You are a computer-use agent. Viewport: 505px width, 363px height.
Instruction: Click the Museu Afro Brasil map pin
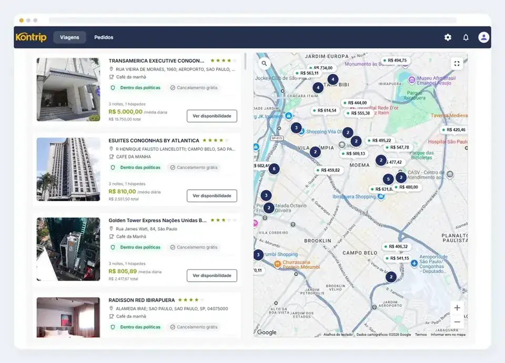click(x=411, y=80)
